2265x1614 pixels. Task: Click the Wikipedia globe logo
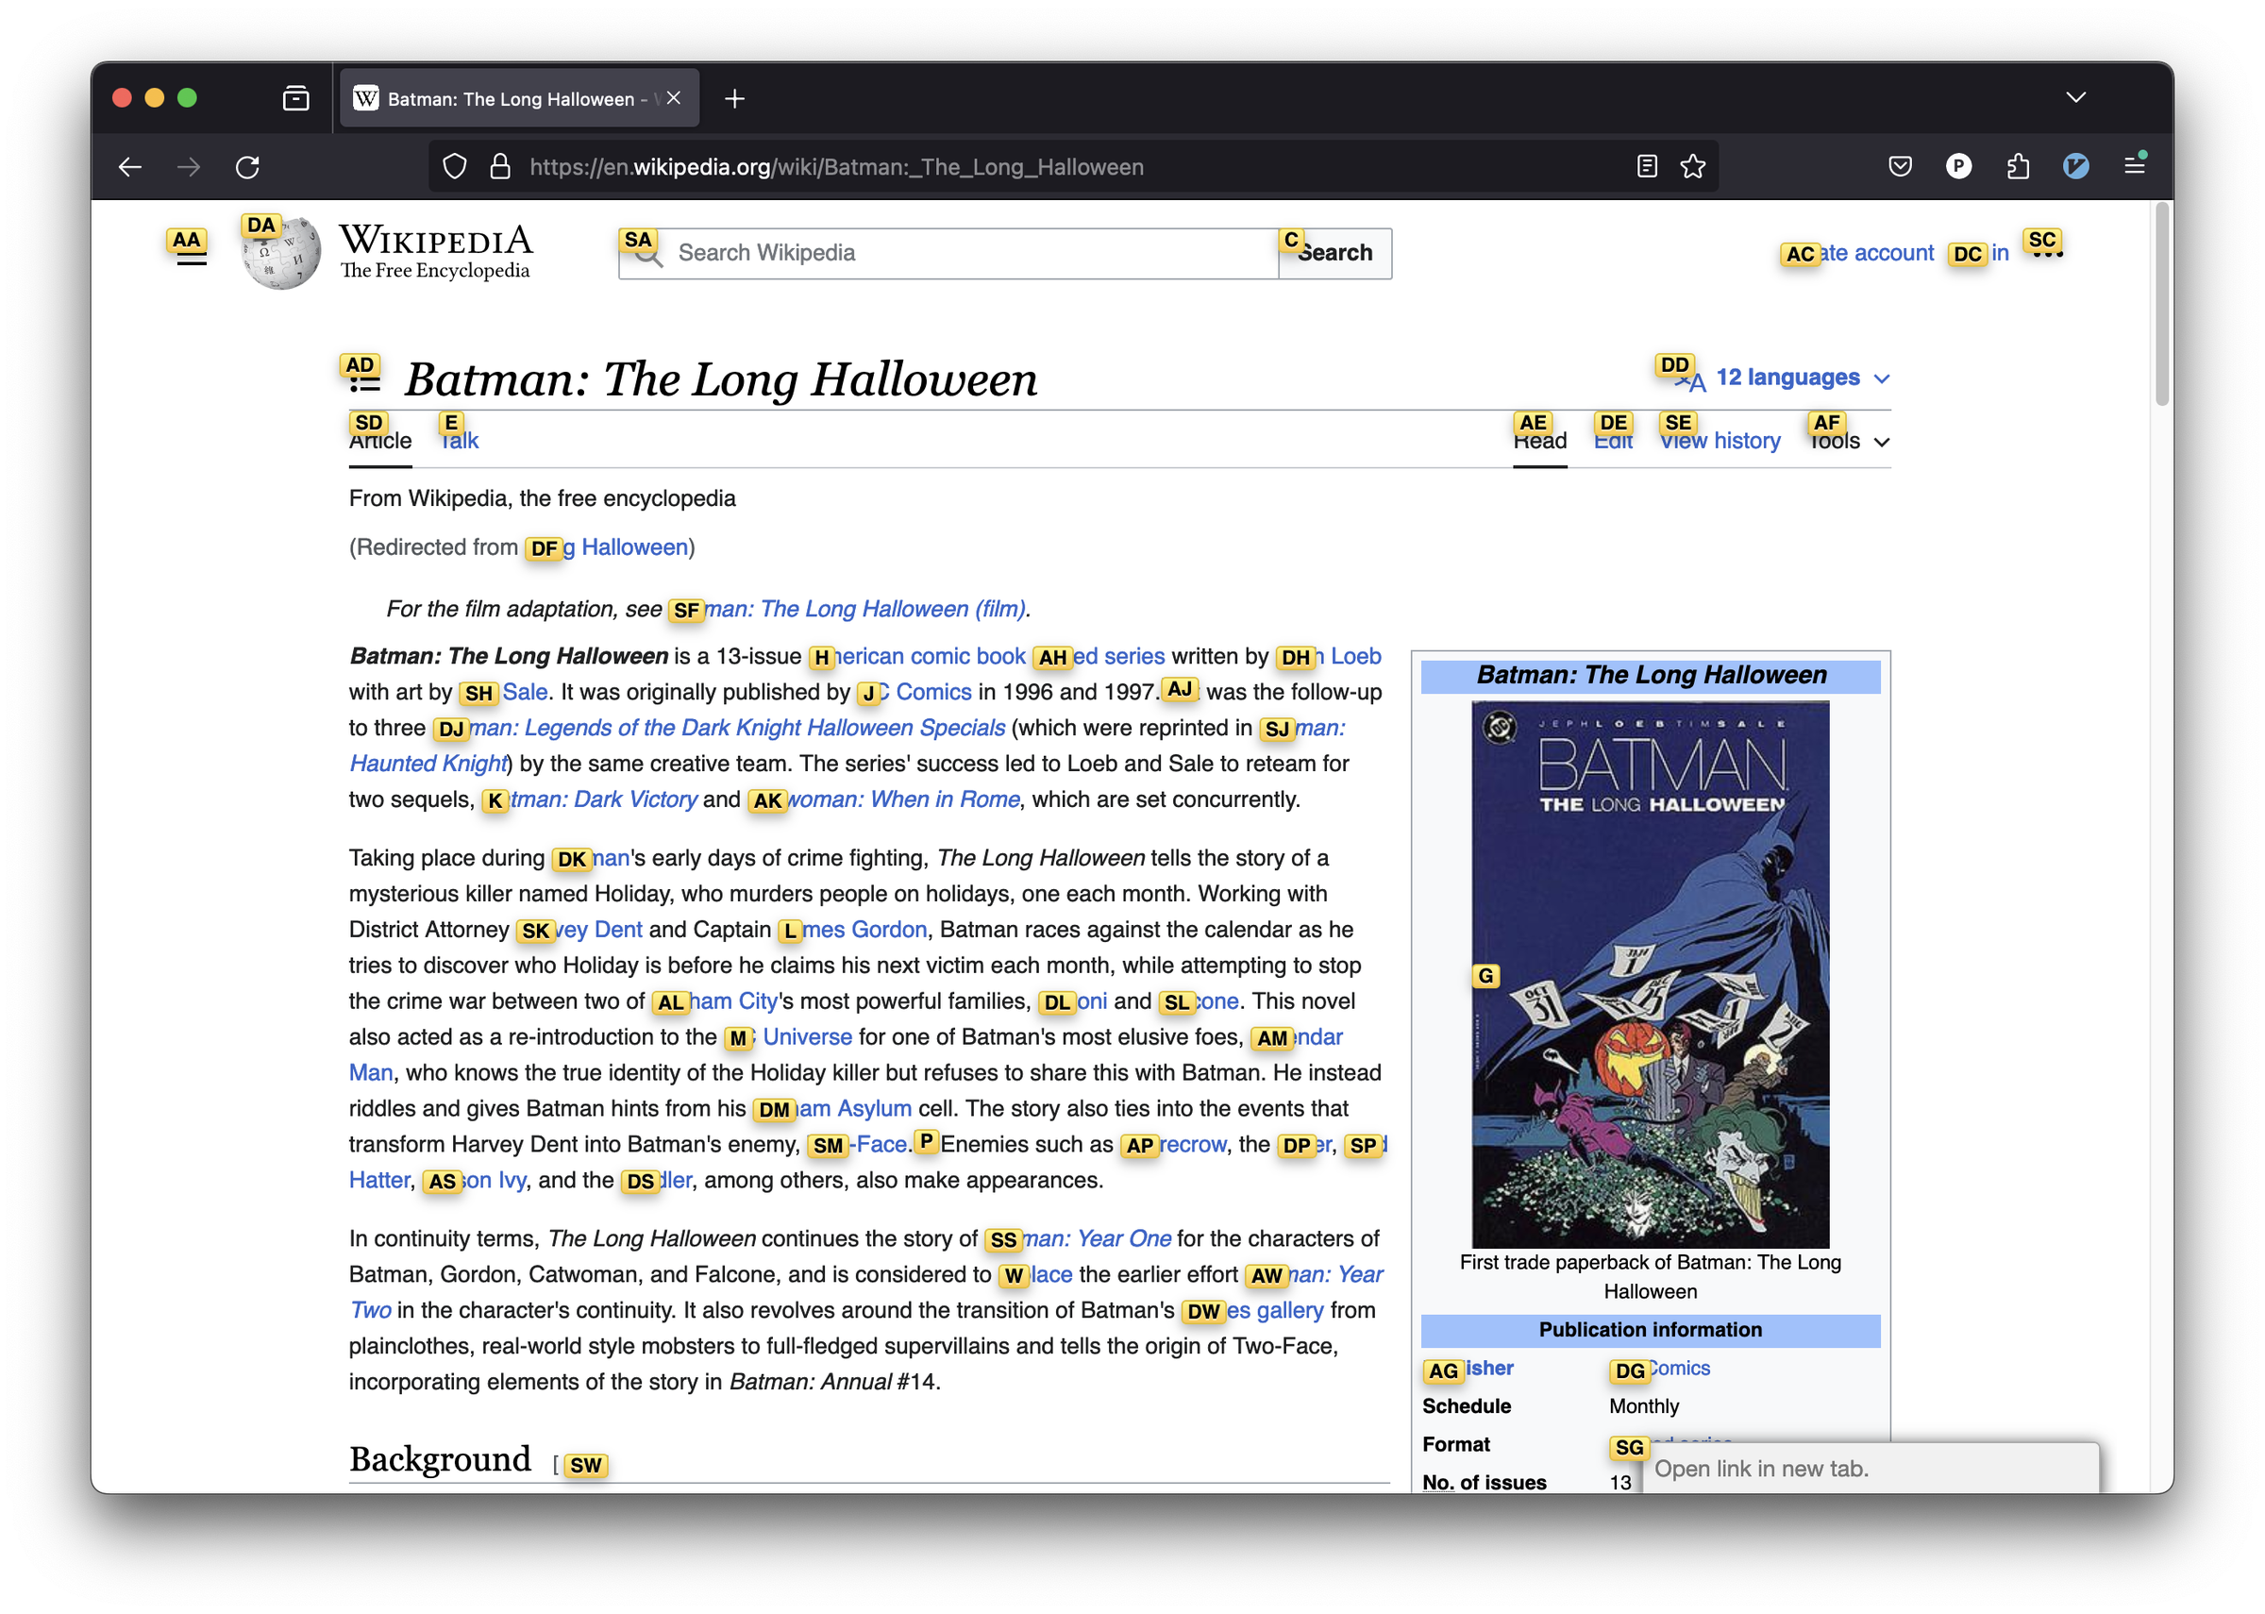tap(281, 252)
